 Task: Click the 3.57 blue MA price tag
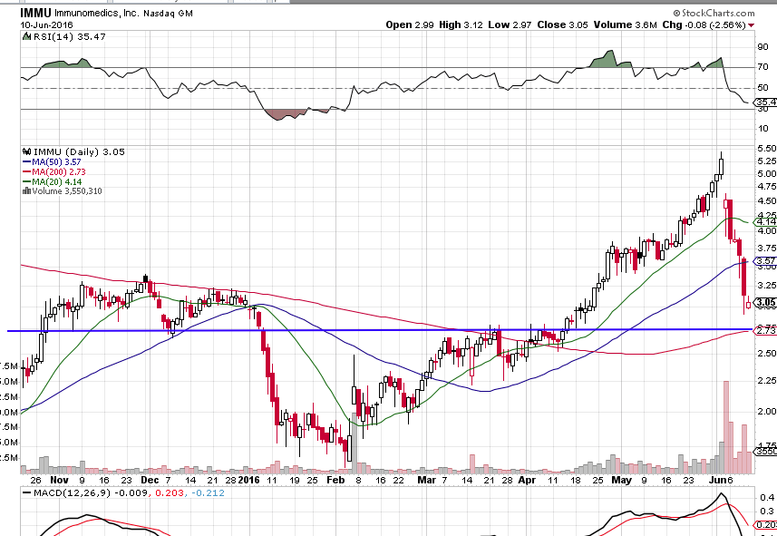click(x=765, y=261)
